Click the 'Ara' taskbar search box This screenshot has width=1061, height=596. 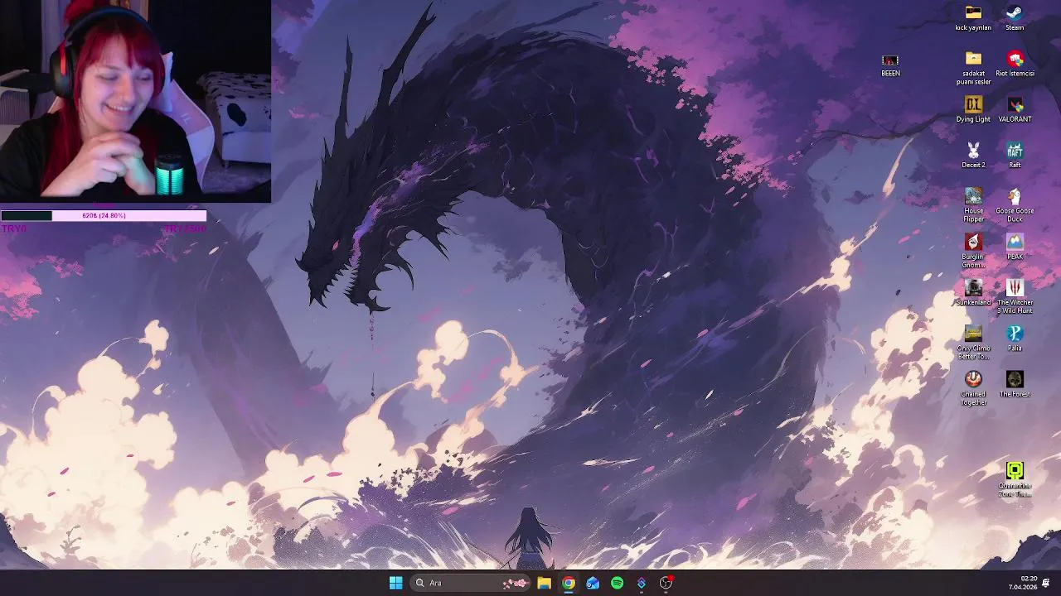tap(470, 583)
